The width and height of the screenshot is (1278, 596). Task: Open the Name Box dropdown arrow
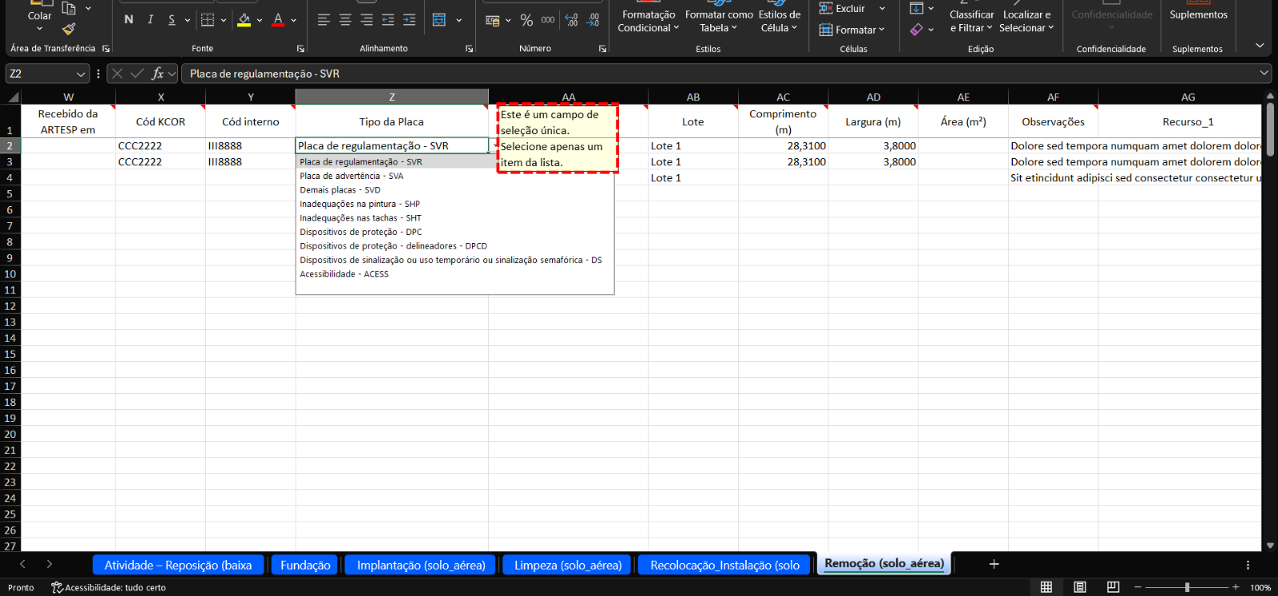tap(81, 74)
